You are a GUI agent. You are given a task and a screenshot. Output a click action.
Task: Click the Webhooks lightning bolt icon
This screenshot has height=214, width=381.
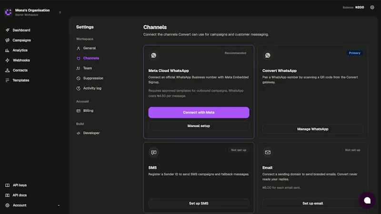coord(8,60)
